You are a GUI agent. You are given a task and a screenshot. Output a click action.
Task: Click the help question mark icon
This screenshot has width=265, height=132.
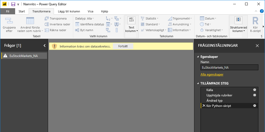262,11
